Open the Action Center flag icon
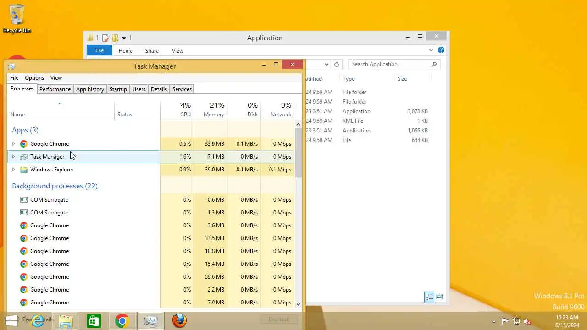 [x=505, y=321]
